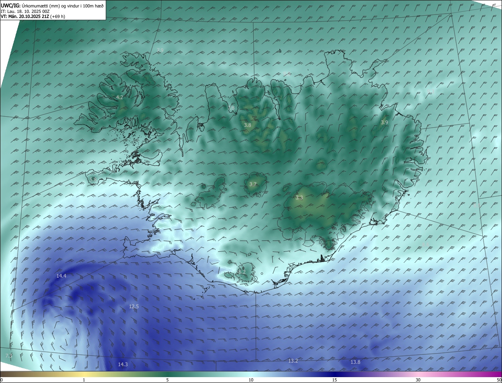Screen dimensions: 502x383
Task: Click the 10 tick on the color scale
Action: [x=251, y=380]
